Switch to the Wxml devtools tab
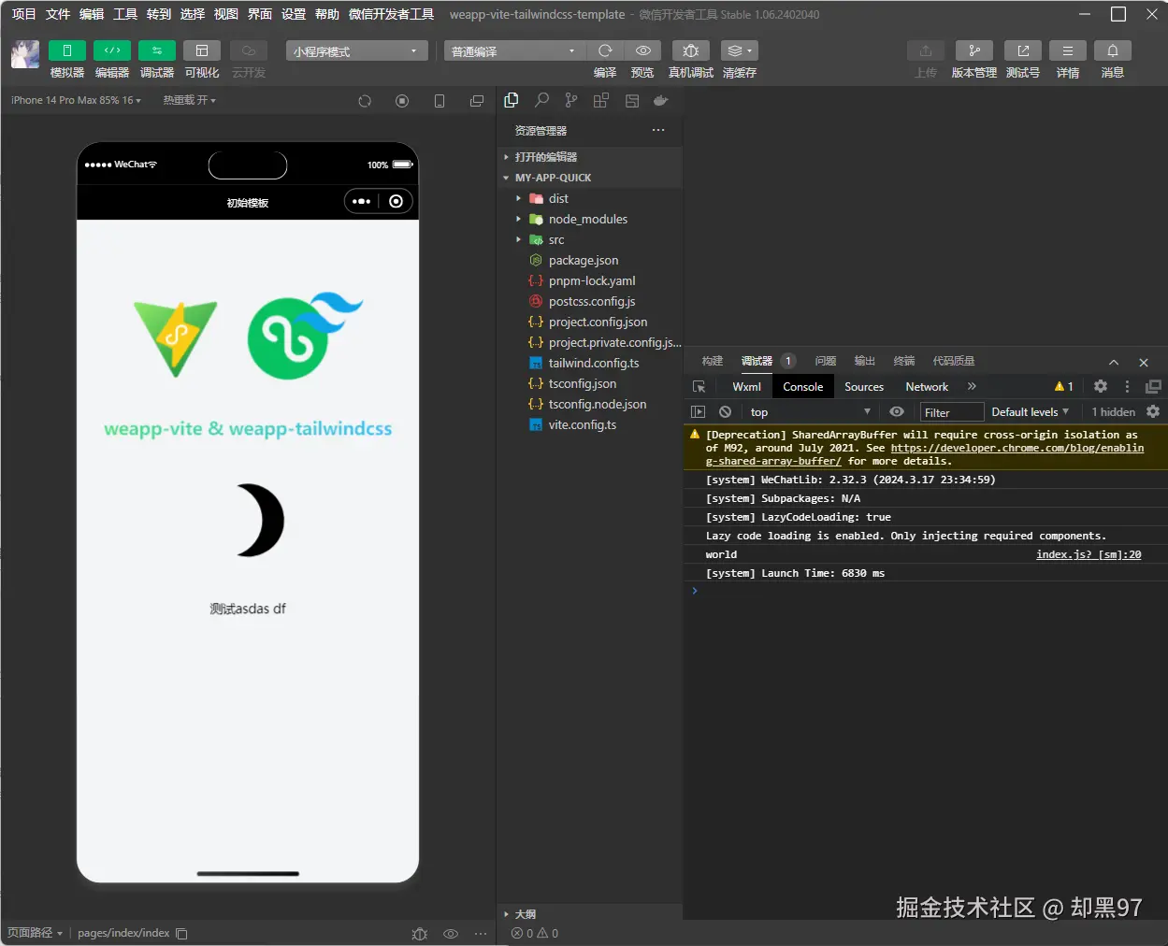 (x=747, y=386)
